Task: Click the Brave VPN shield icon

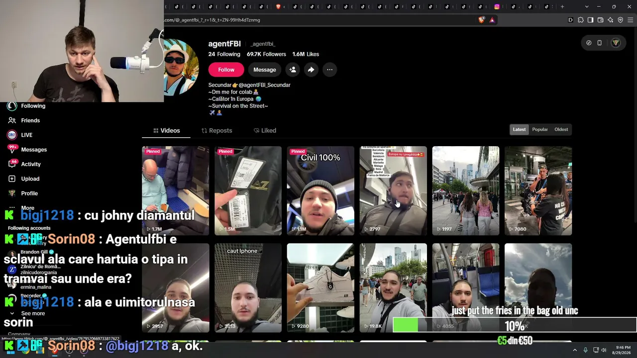Action: coord(620,20)
